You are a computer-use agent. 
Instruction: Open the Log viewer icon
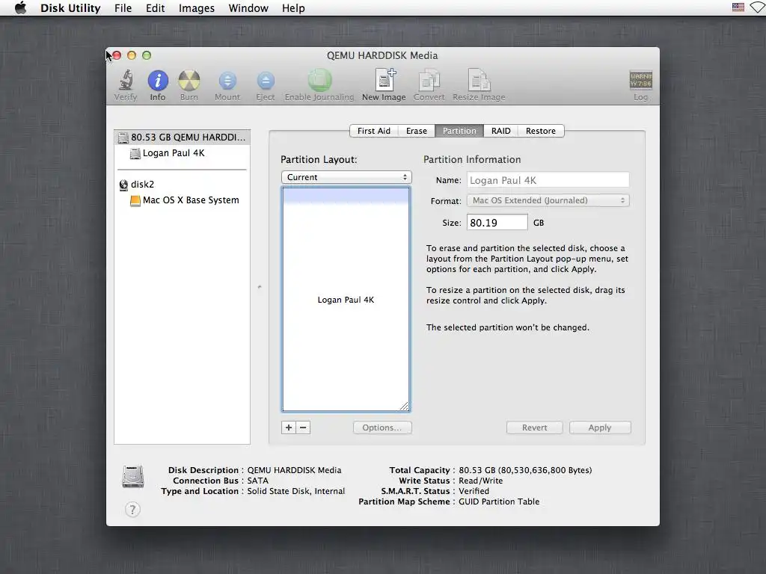640,80
